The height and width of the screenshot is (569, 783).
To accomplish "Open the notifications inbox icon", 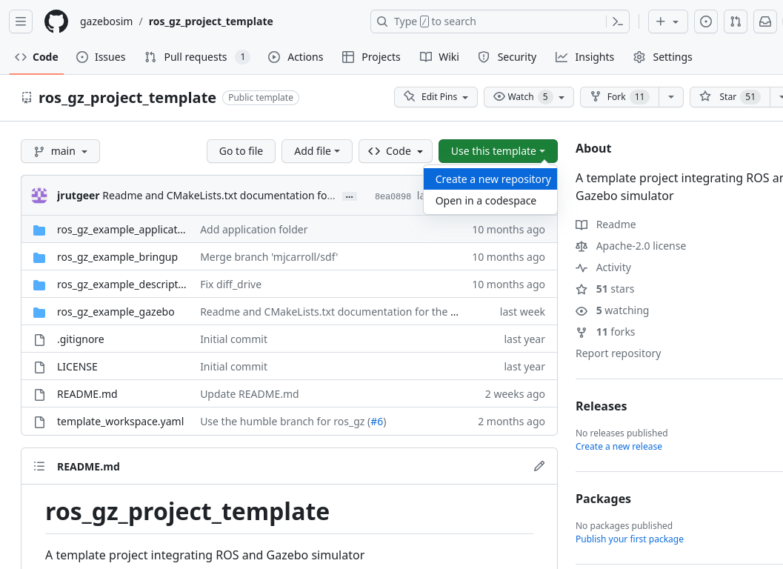I will (764, 21).
